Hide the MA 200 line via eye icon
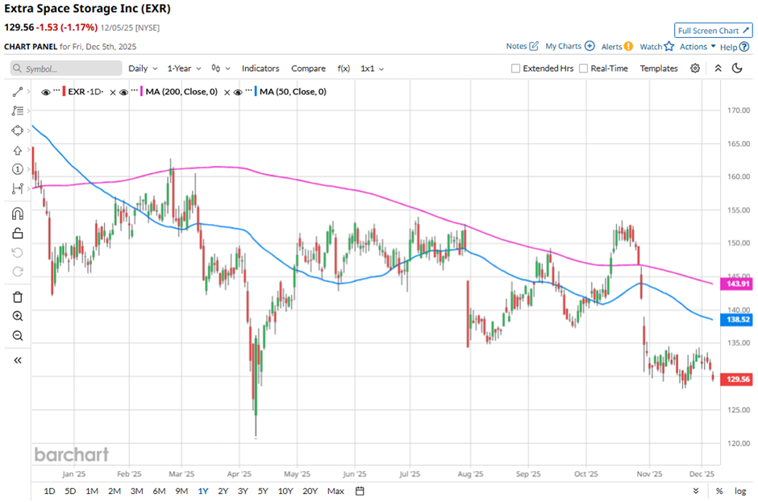This screenshot has height=502, width=758. point(124,92)
